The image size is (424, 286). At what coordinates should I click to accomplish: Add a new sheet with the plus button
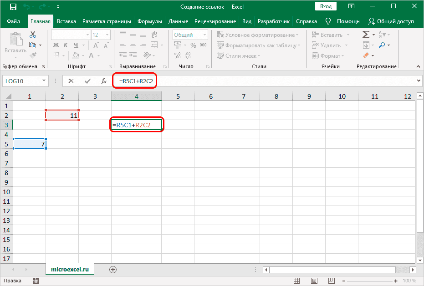coord(113,270)
